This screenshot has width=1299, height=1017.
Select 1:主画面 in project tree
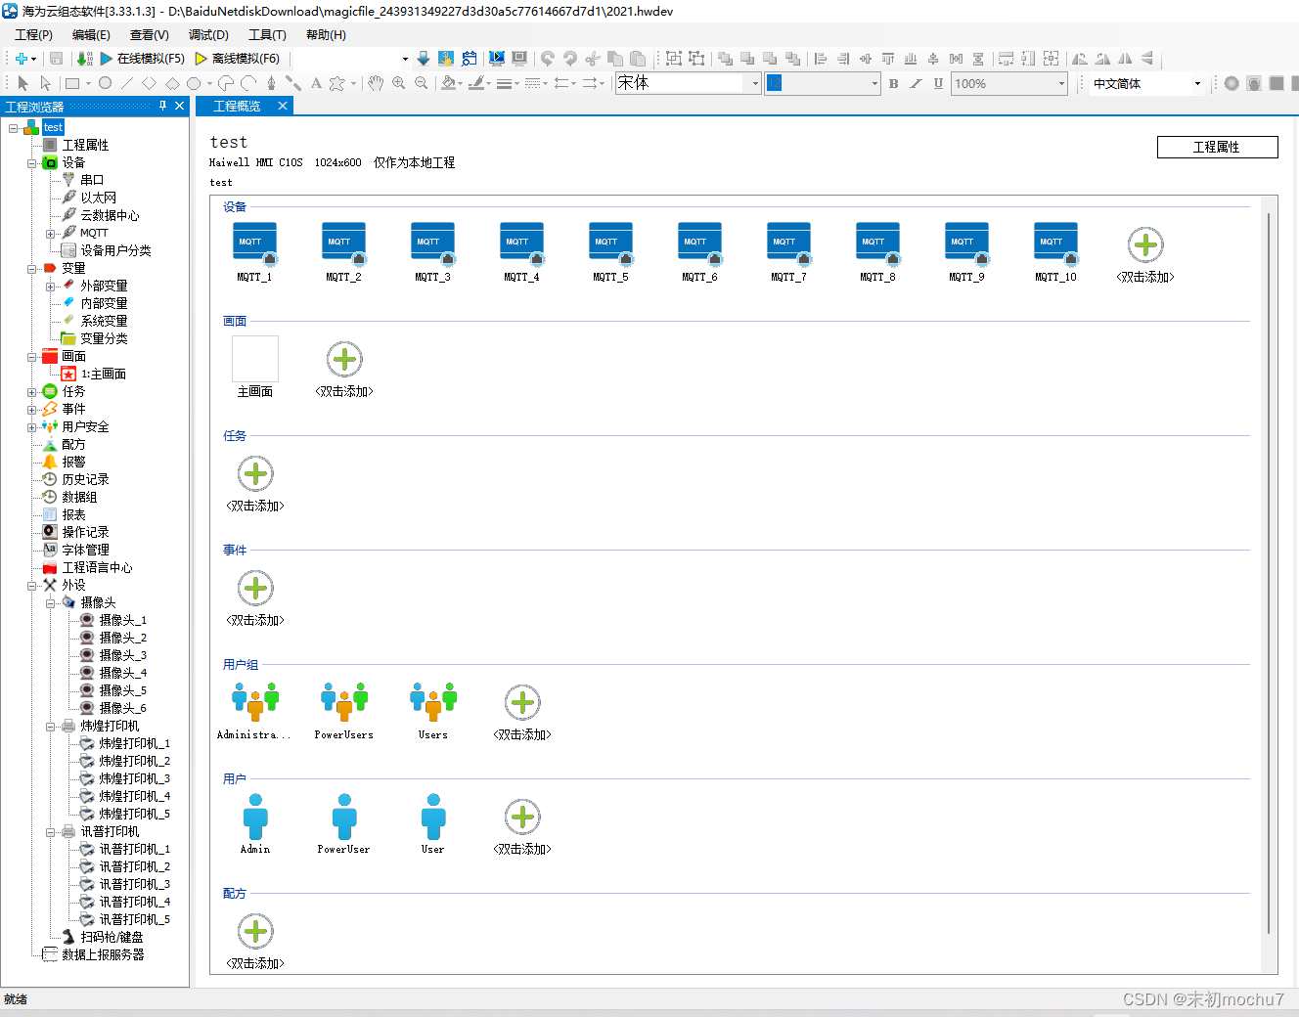click(x=104, y=374)
